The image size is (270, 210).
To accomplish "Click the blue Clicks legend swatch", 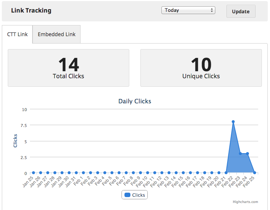I will coord(127,195).
